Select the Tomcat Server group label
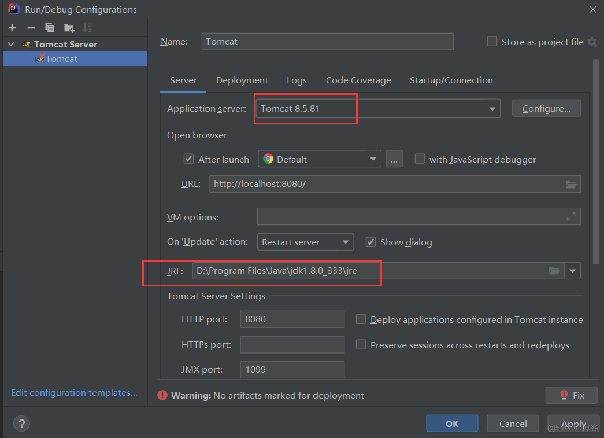The height and width of the screenshot is (438, 604). [65, 45]
